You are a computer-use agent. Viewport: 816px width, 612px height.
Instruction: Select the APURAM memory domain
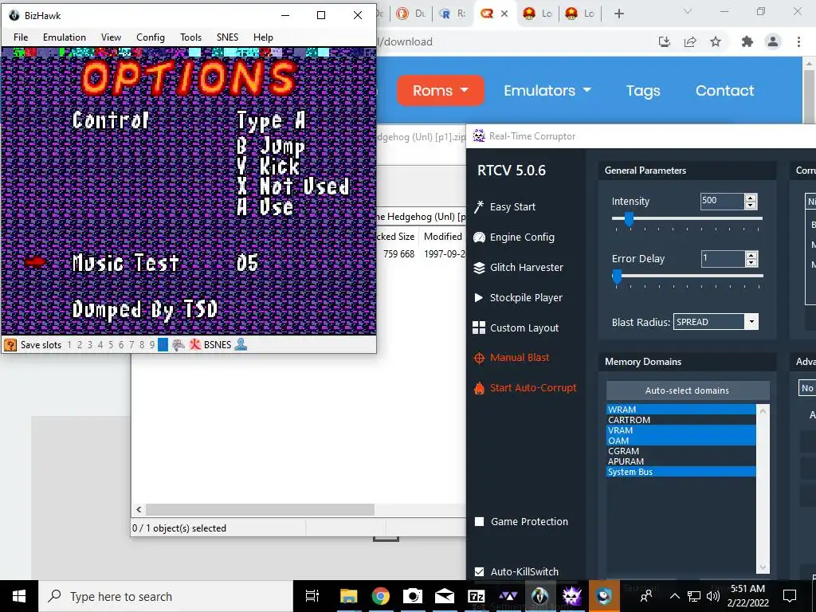pos(681,461)
